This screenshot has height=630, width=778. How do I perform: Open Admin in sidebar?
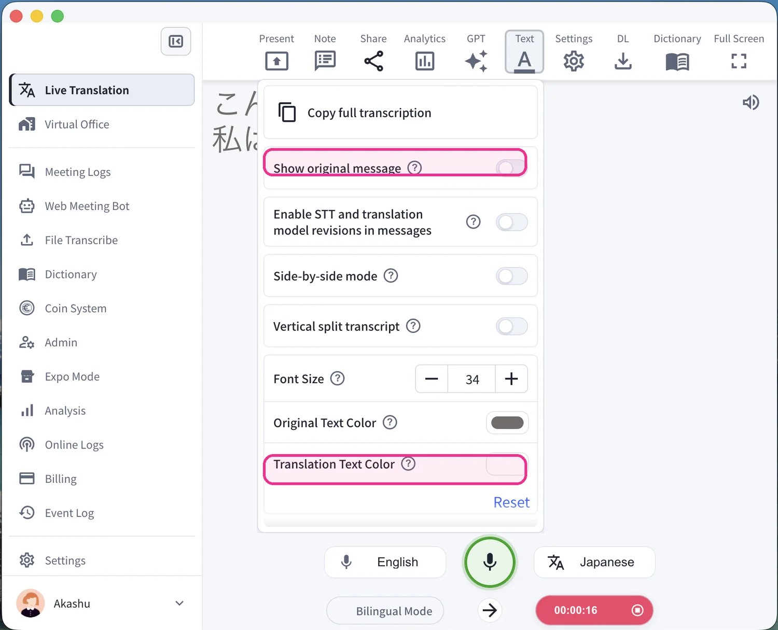102,342
